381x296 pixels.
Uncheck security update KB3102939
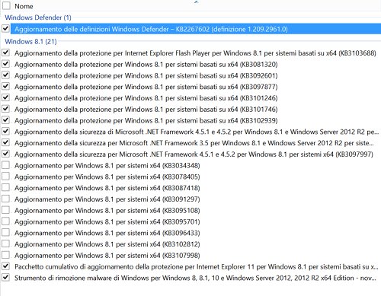6,120
